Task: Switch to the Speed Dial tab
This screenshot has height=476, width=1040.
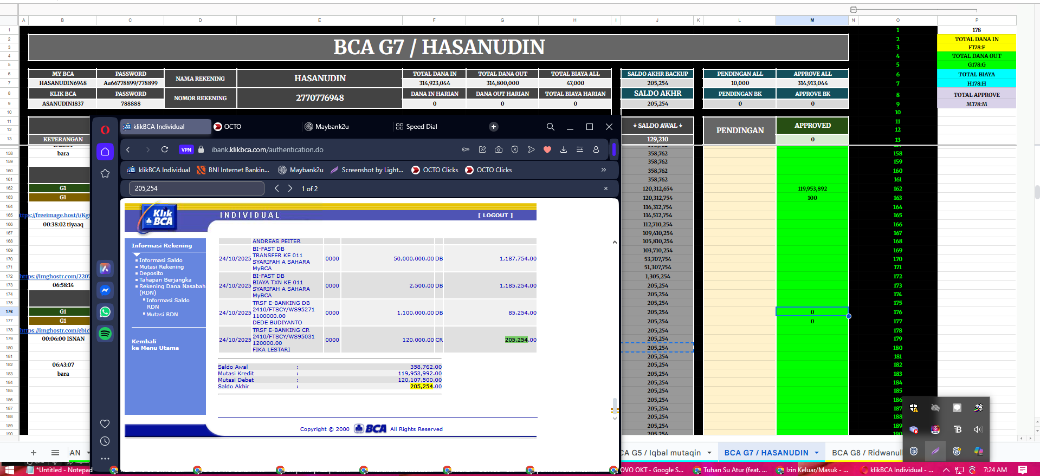Action: 438,127
